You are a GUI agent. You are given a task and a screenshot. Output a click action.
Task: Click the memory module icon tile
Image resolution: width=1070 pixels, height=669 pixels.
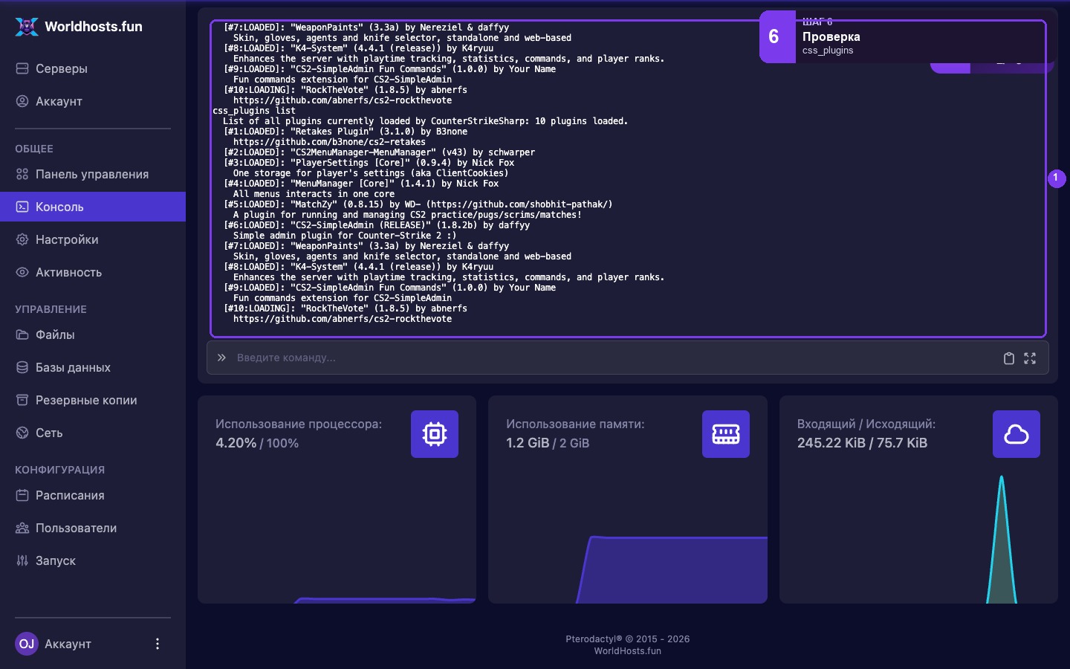pyautogui.click(x=726, y=434)
